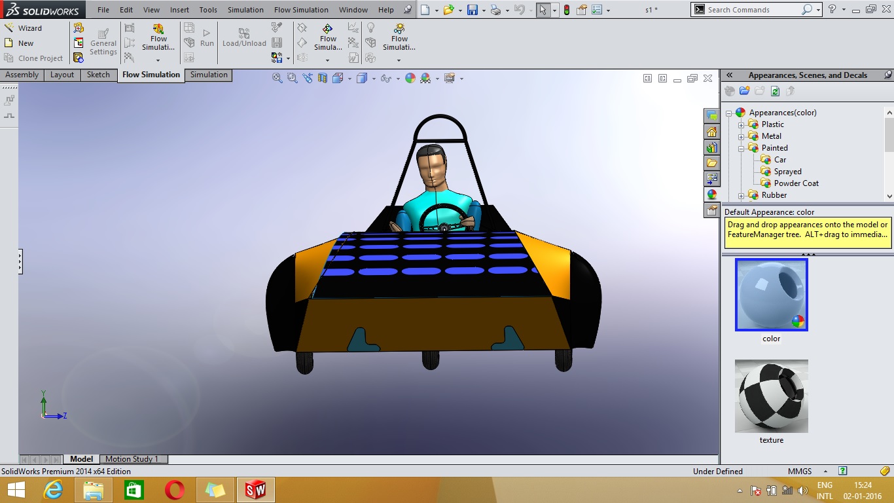Click the Previous View icon

click(308, 78)
